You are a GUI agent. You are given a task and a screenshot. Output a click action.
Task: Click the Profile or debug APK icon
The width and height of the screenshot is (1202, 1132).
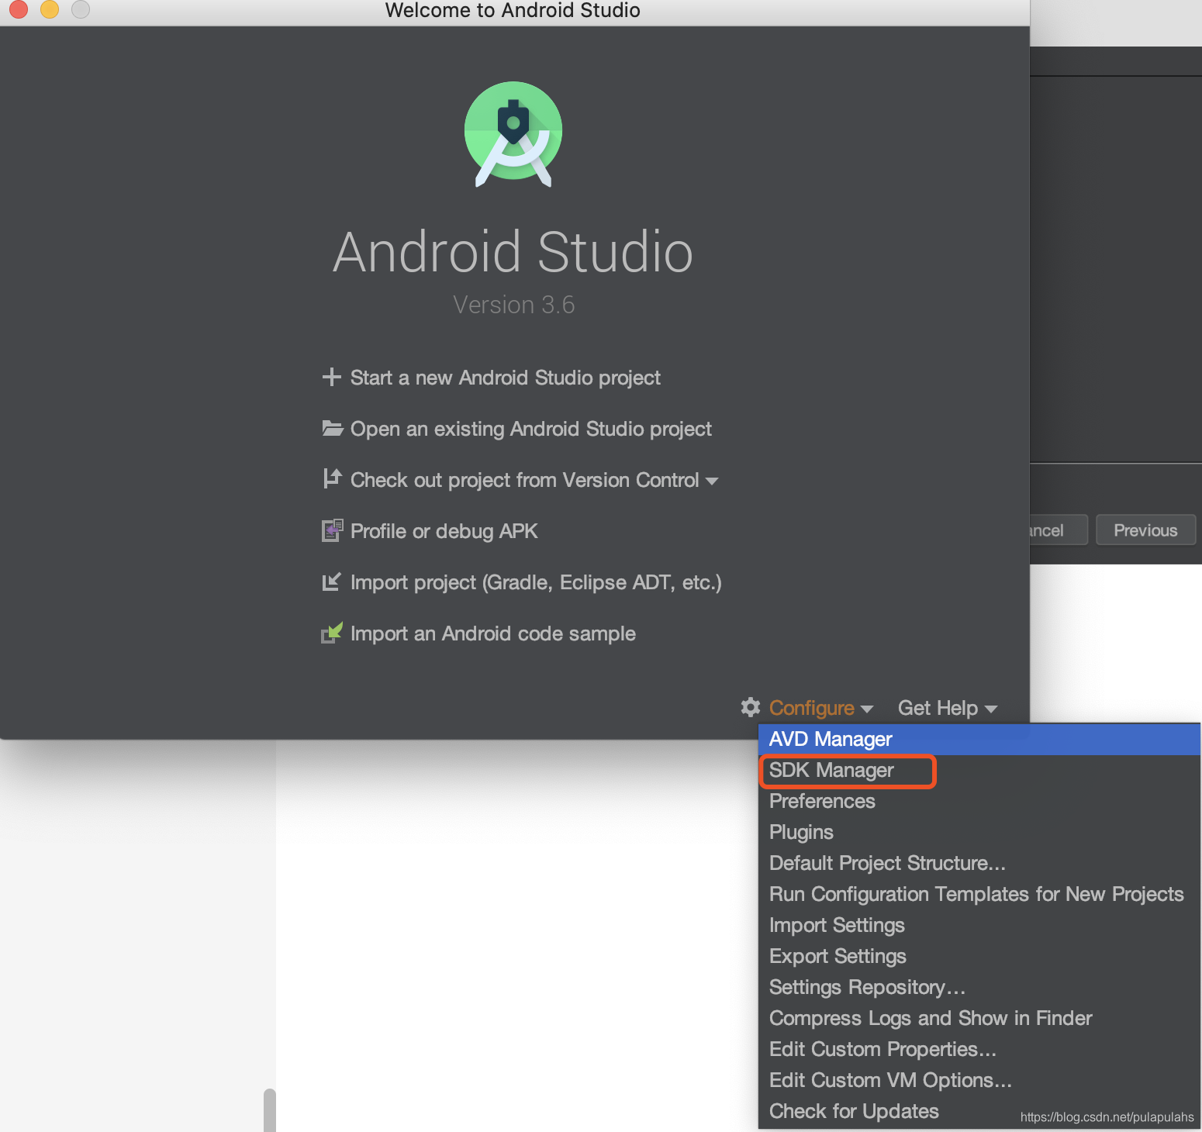(333, 530)
